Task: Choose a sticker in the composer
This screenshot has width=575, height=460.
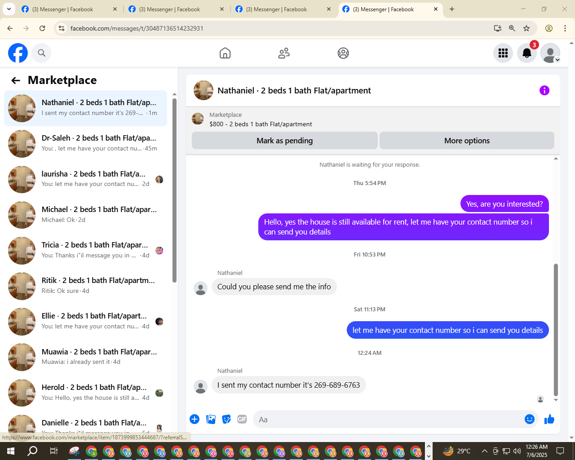Action: pyautogui.click(x=226, y=419)
